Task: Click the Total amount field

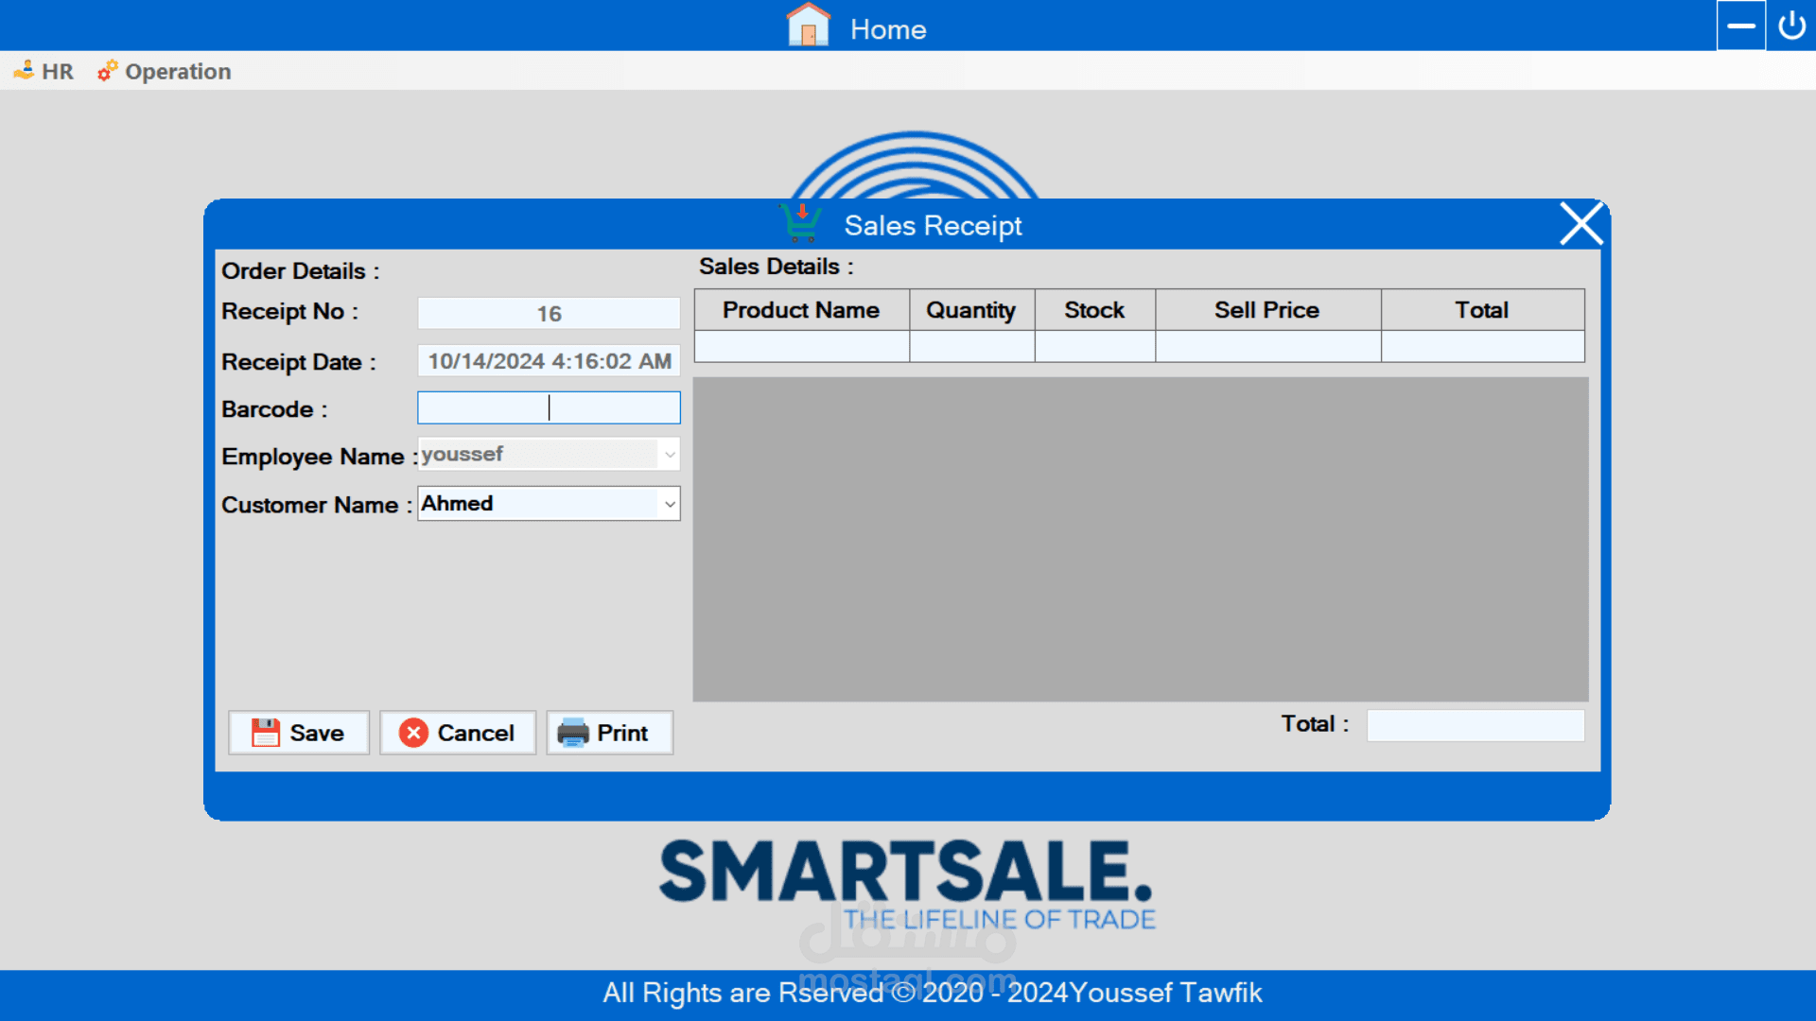Action: pyautogui.click(x=1475, y=725)
